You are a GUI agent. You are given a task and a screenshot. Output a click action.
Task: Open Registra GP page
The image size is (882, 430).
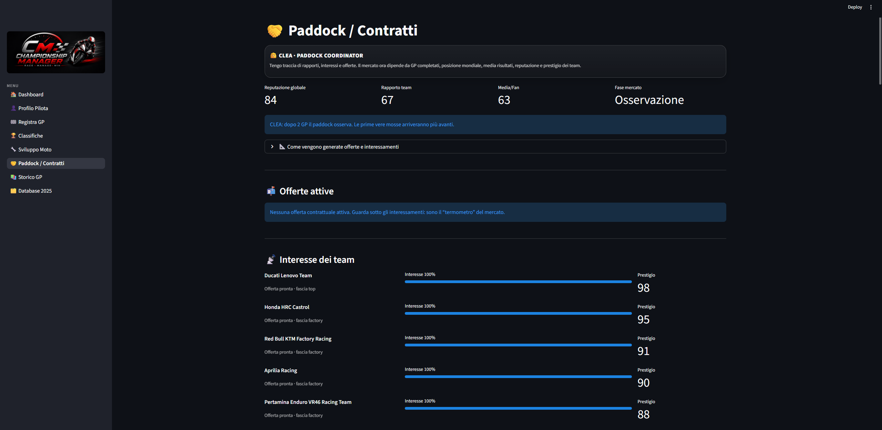(x=56, y=122)
